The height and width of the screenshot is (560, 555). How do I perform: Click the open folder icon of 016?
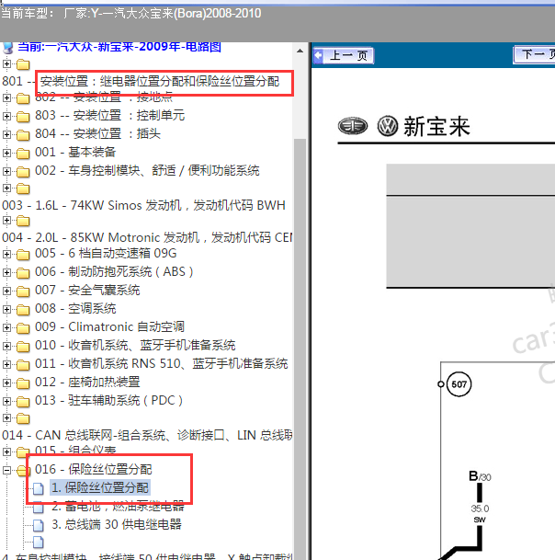coord(23,471)
